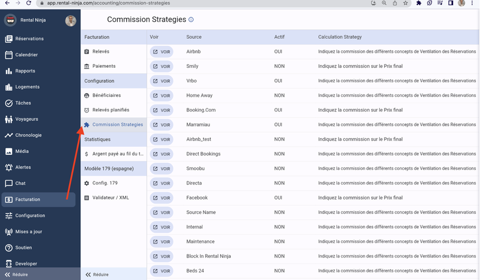The image size is (481, 280).
Task: Click the Rental Ninja logo
Action: [x=10, y=20]
